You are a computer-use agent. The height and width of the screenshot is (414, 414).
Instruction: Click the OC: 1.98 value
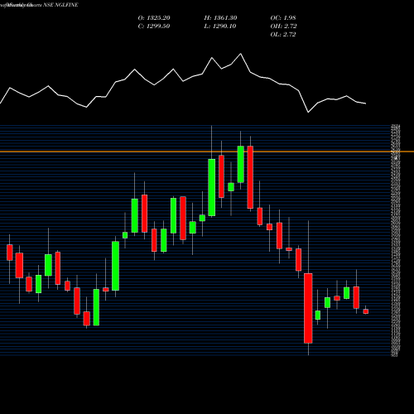click(283, 18)
